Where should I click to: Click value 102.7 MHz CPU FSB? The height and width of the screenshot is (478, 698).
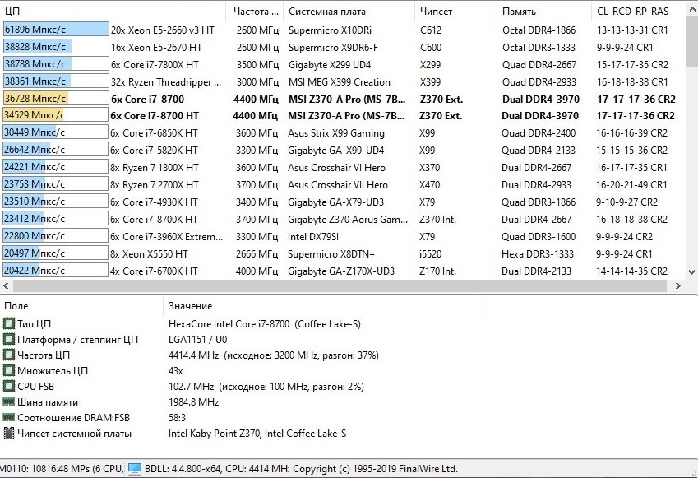266,386
